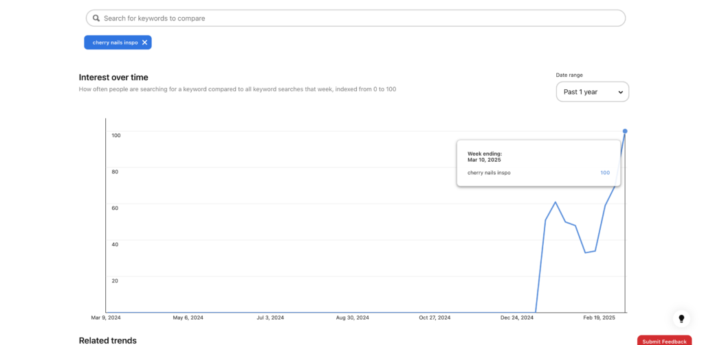Image resolution: width=704 pixels, height=345 pixels.
Task: Click the search magnifier icon
Action: click(96, 19)
